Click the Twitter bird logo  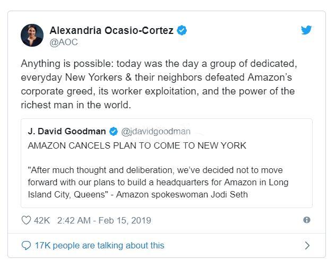[306, 30]
